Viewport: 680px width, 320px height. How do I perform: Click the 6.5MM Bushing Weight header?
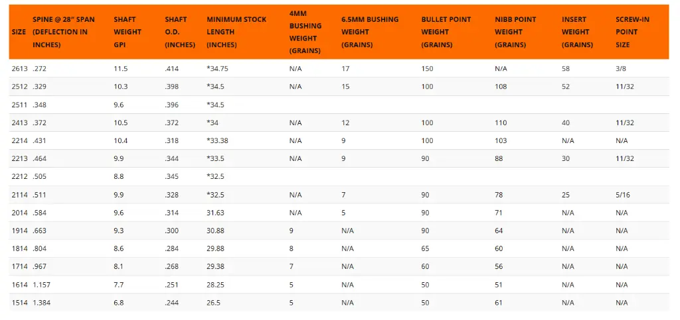tap(370, 32)
